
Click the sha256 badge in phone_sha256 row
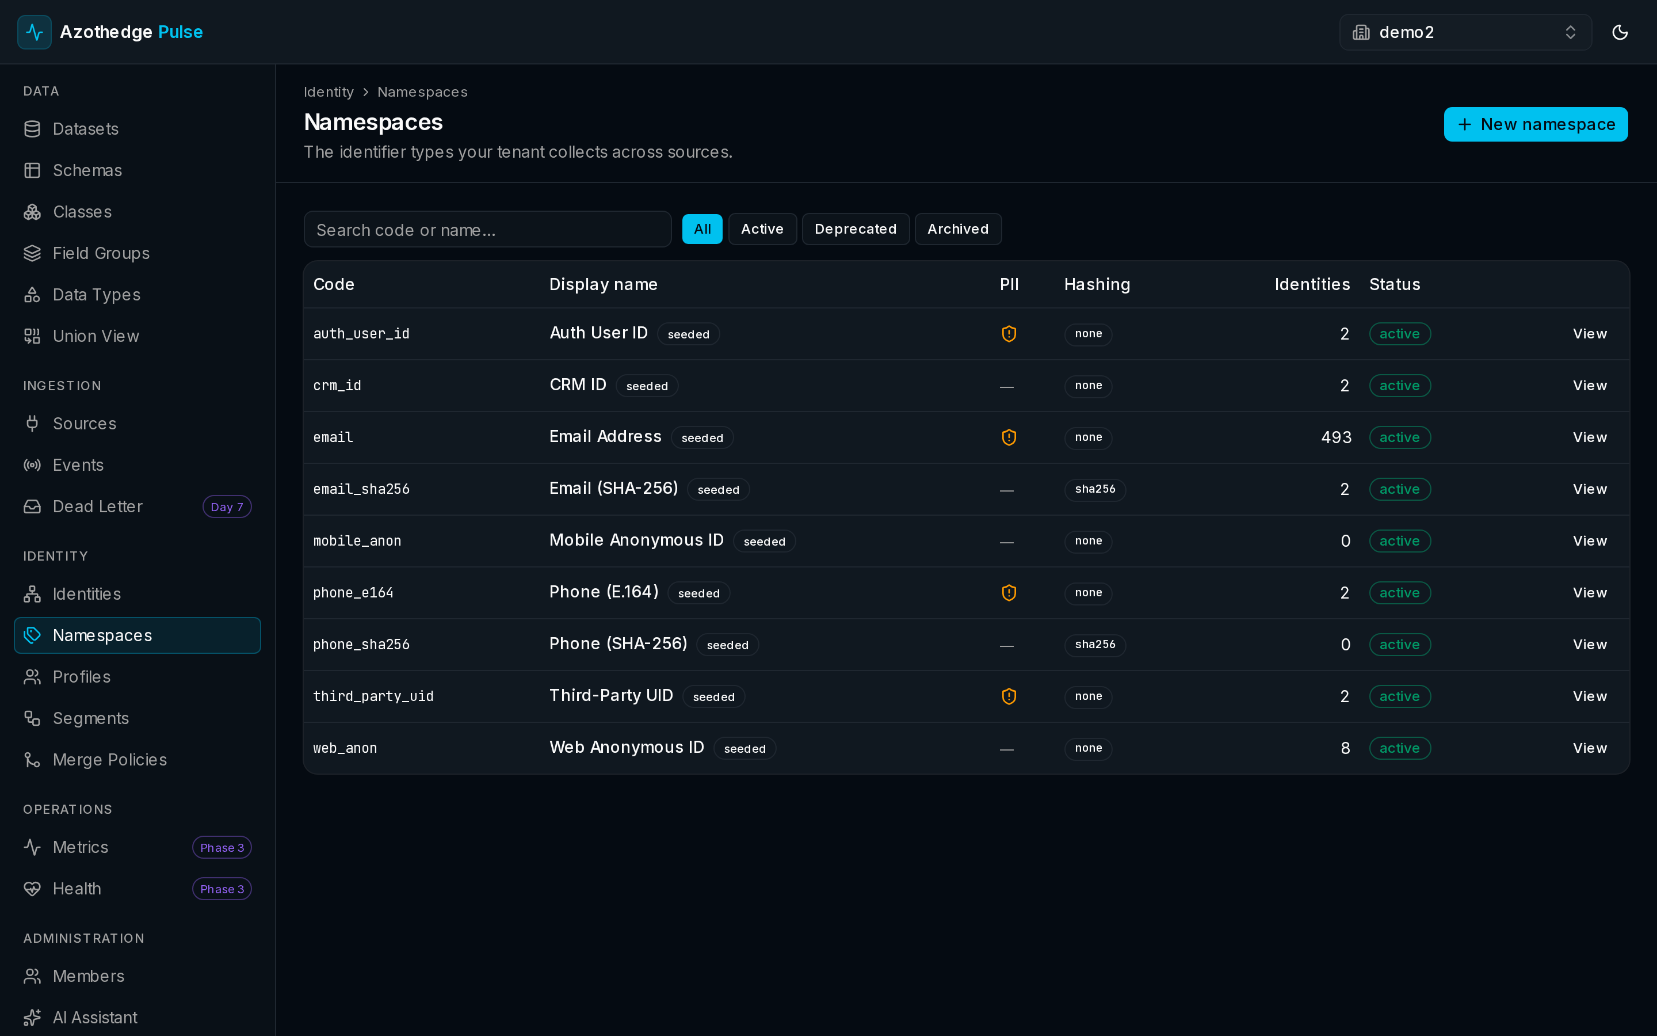point(1095,645)
